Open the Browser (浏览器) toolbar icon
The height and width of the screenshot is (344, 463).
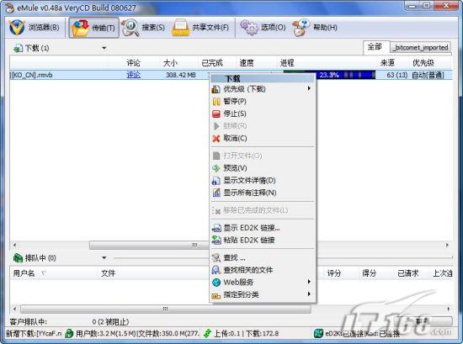click(17, 28)
